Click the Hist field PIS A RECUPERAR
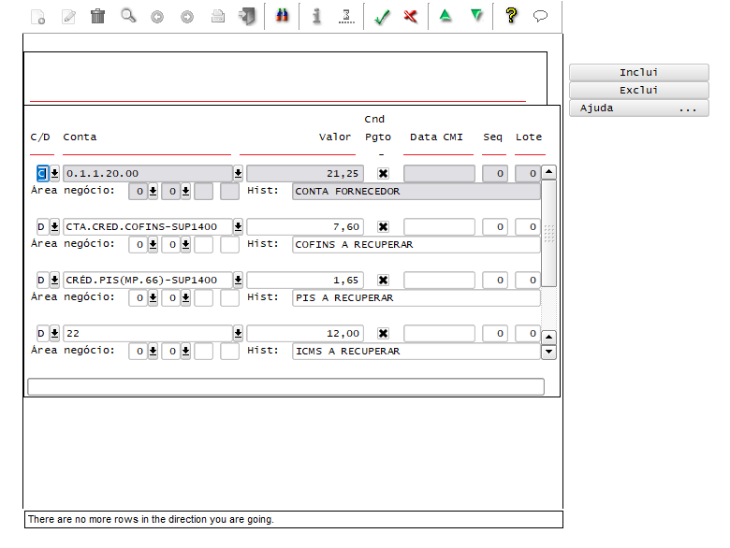This screenshot has height=548, width=730. [x=416, y=297]
